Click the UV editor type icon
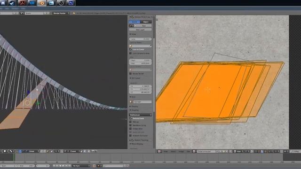This screenshot has width=301, height=169. 159,151
